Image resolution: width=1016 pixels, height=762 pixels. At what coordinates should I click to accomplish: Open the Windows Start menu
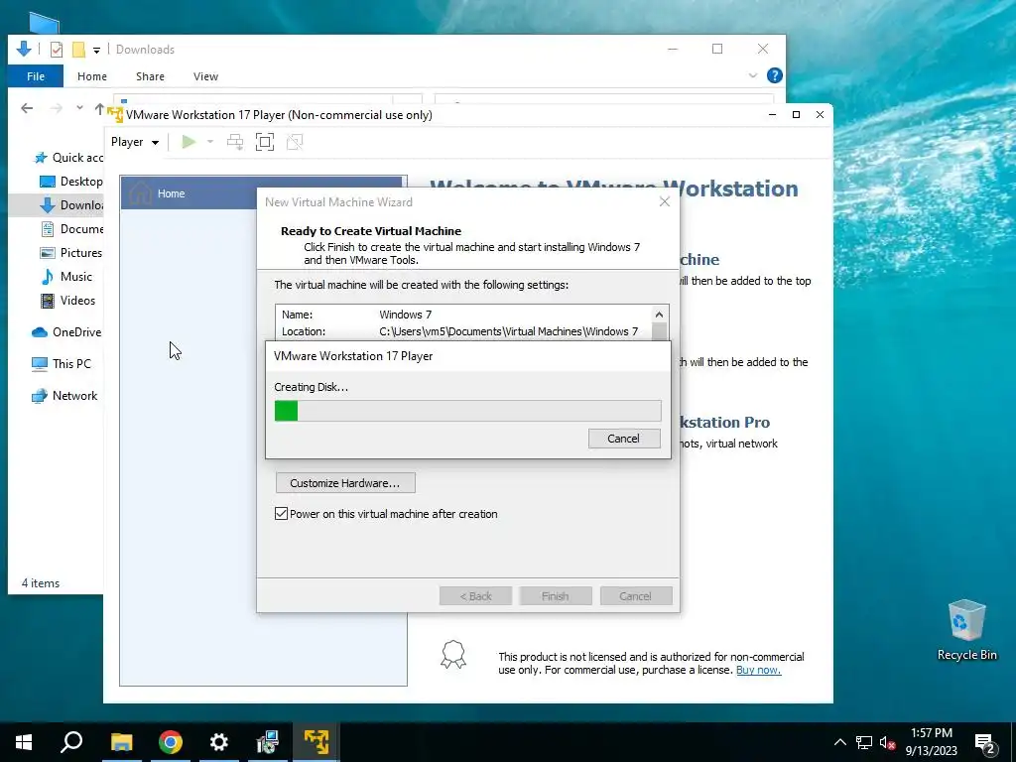[24, 742]
